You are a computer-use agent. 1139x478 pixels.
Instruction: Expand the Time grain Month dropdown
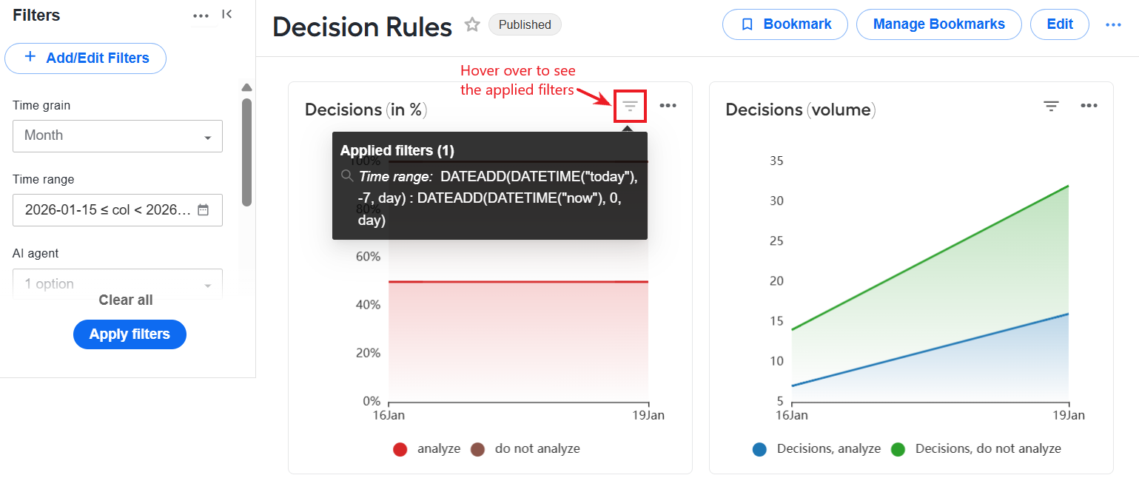coord(118,136)
